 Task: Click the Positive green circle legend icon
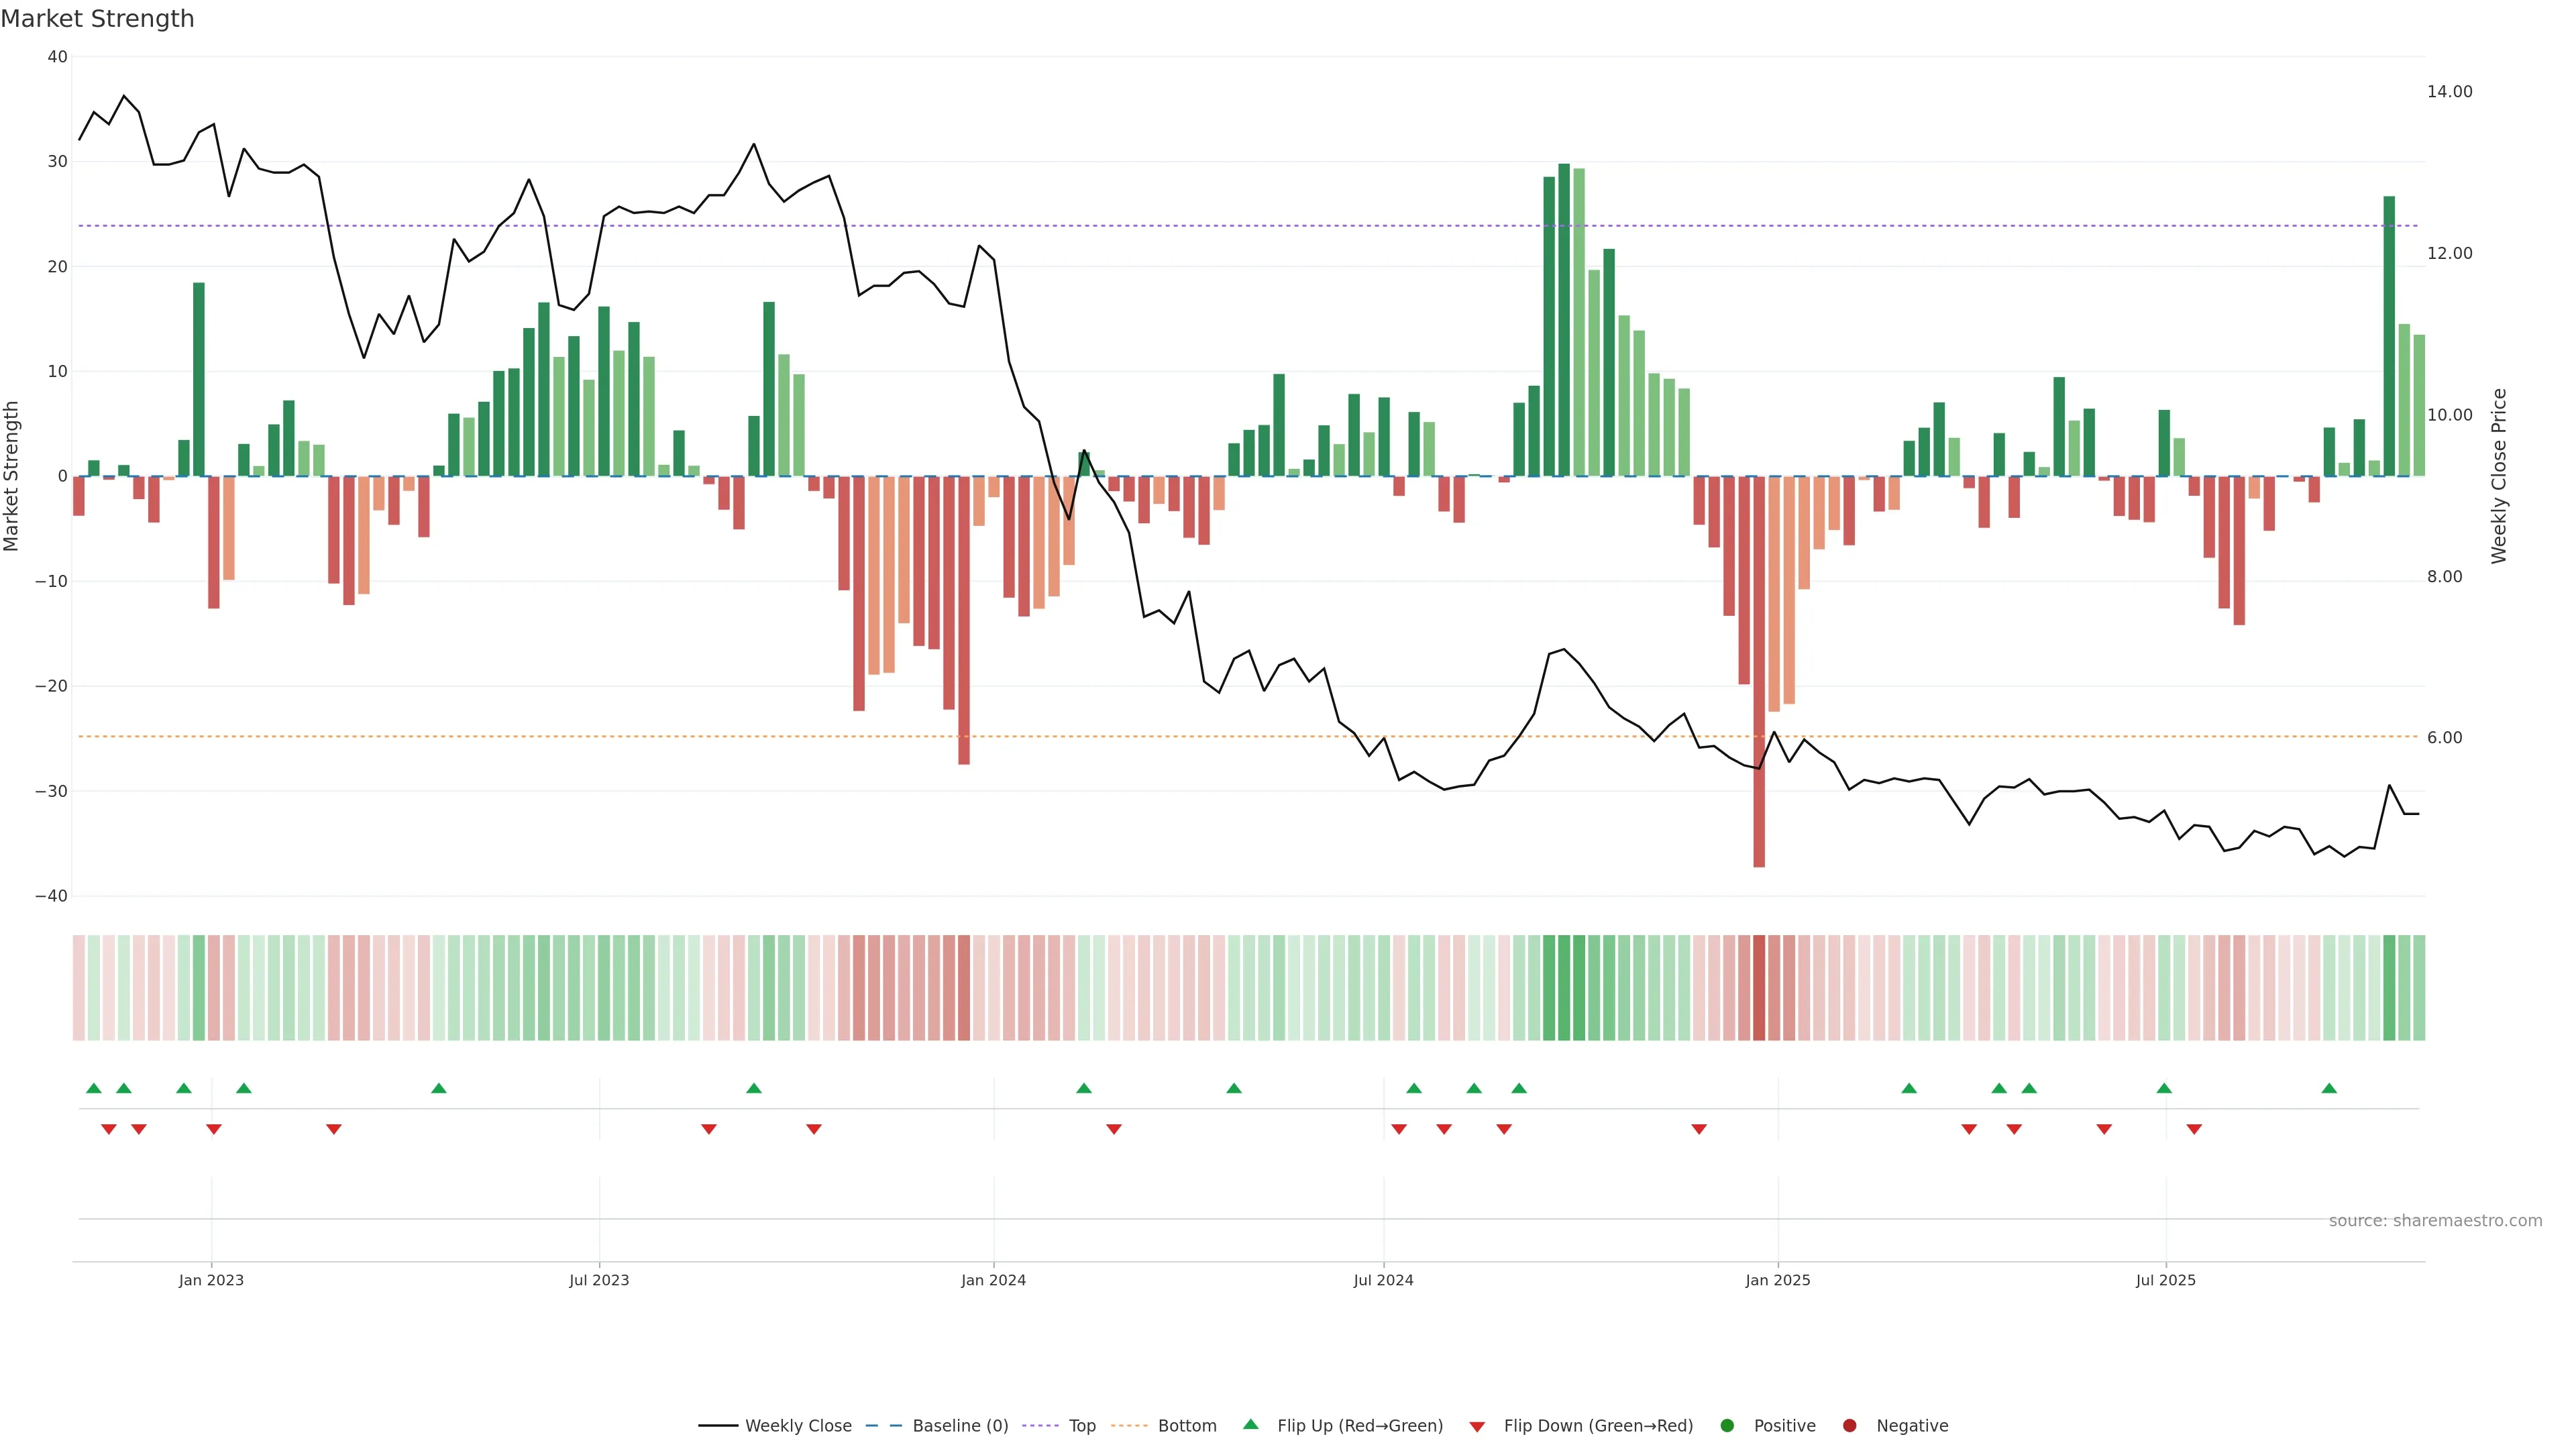[x=1727, y=1426]
